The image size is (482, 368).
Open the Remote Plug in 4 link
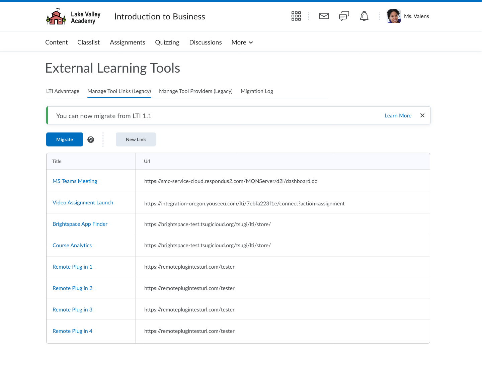(x=72, y=331)
